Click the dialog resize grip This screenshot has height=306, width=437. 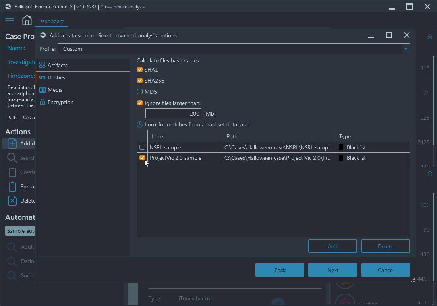pos(413,280)
